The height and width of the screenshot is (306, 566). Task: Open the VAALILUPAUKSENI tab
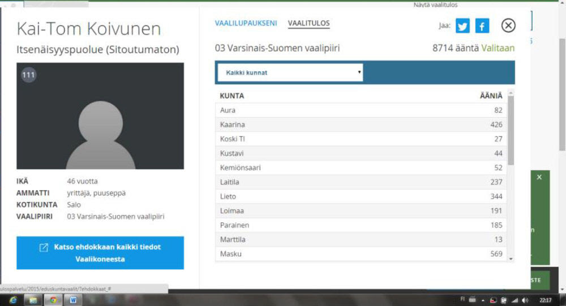point(246,23)
